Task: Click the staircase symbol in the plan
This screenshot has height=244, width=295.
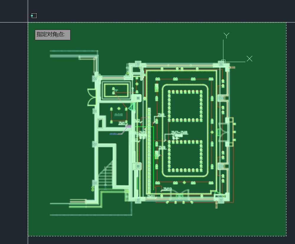Action: click(x=106, y=175)
